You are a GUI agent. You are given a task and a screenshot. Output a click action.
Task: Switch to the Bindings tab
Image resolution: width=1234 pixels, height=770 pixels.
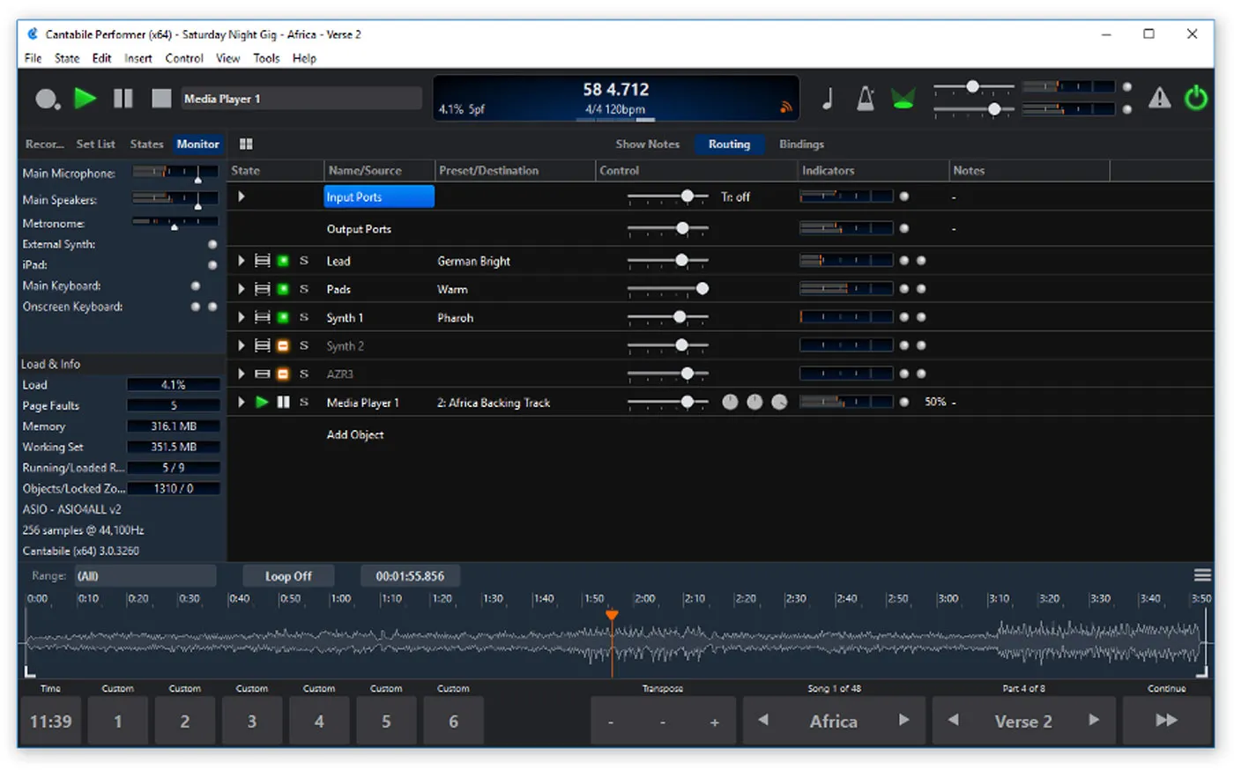click(800, 144)
